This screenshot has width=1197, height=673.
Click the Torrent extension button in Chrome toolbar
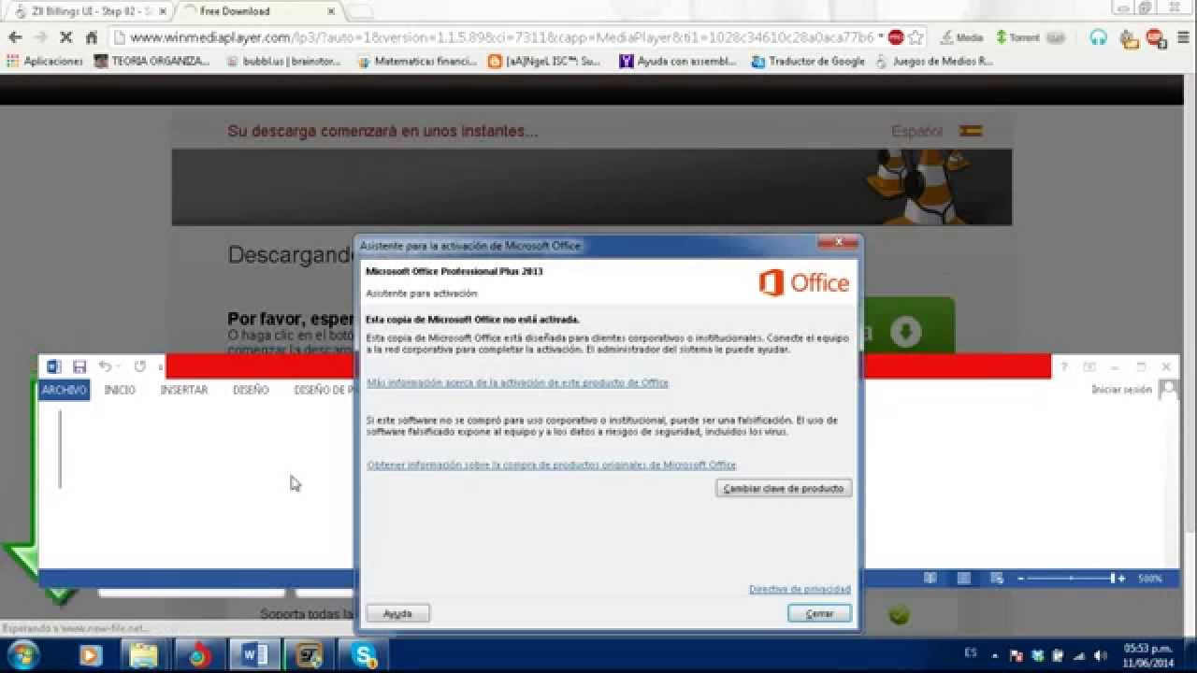tap(1031, 37)
